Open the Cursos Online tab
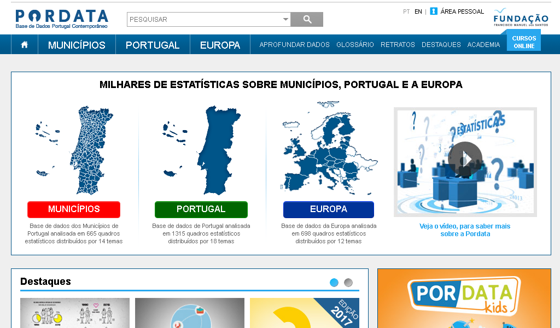The width and height of the screenshot is (560, 328). [x=524, y=42]
